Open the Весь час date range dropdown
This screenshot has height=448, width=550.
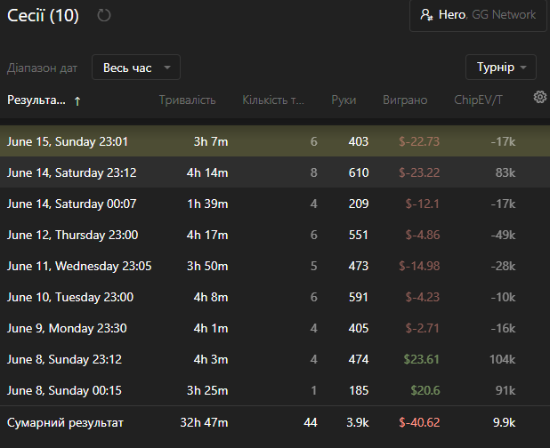pyautogui.click(x=136, y=68)
